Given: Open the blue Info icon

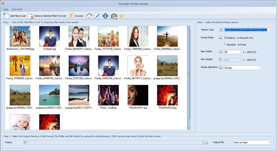Looking at the screenshot, I should 106,16.
